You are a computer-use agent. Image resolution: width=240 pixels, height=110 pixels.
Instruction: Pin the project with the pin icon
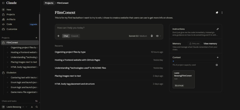coord(217,13)
